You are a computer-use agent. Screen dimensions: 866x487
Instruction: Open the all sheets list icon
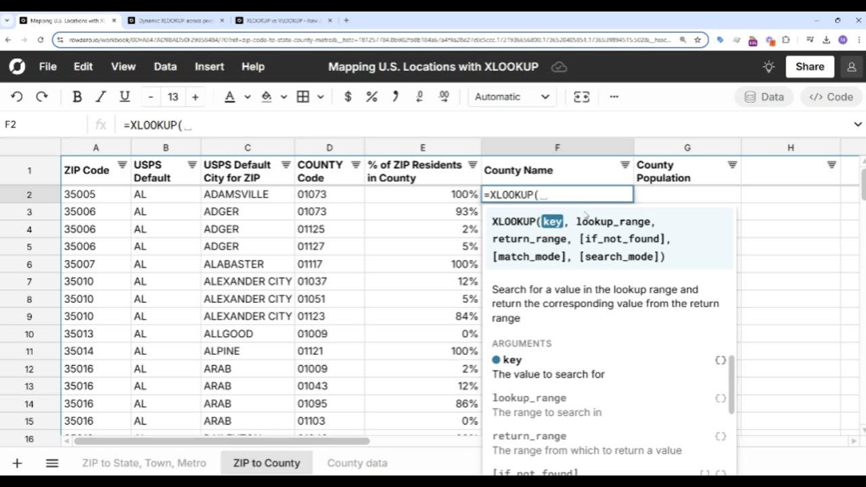pos(52,463)
